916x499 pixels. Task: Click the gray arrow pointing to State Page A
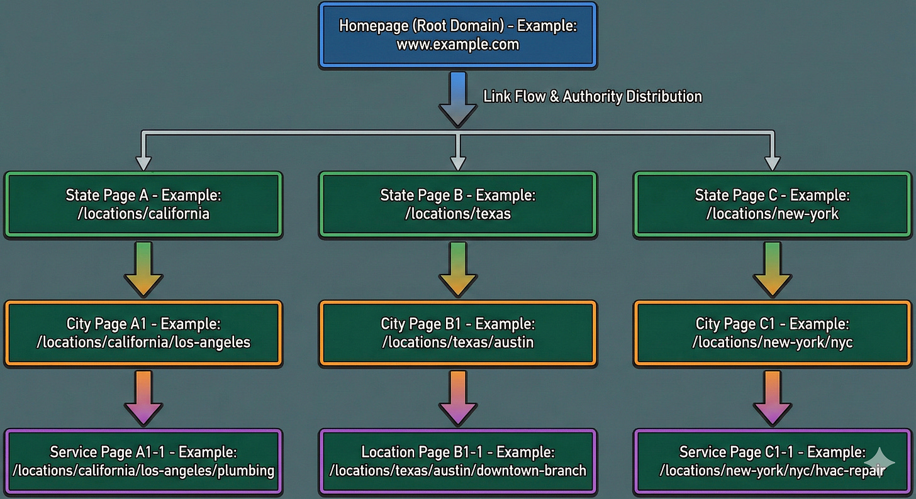tap(143, 151)
